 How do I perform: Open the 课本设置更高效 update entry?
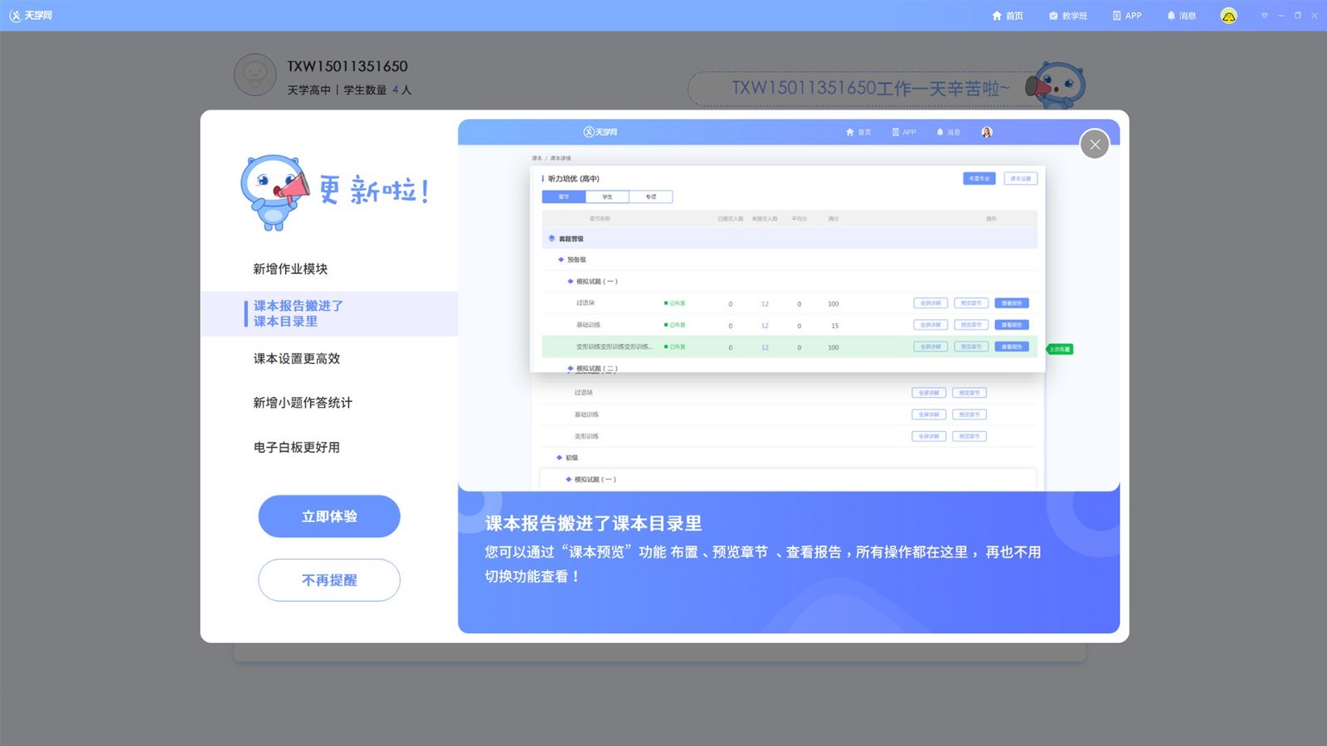tap(297, 359)
